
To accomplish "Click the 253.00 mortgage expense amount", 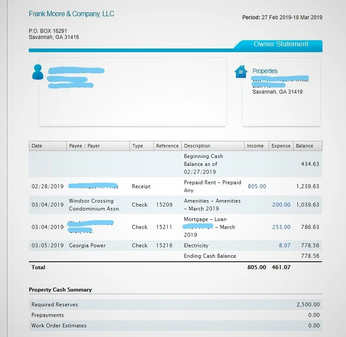I will [x=281, y=227].
